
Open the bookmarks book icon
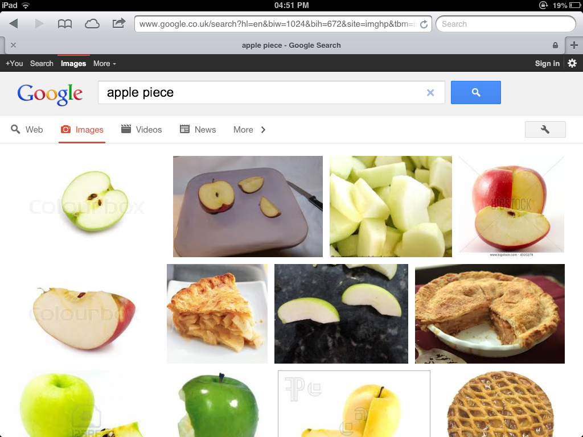coord(65,24)
